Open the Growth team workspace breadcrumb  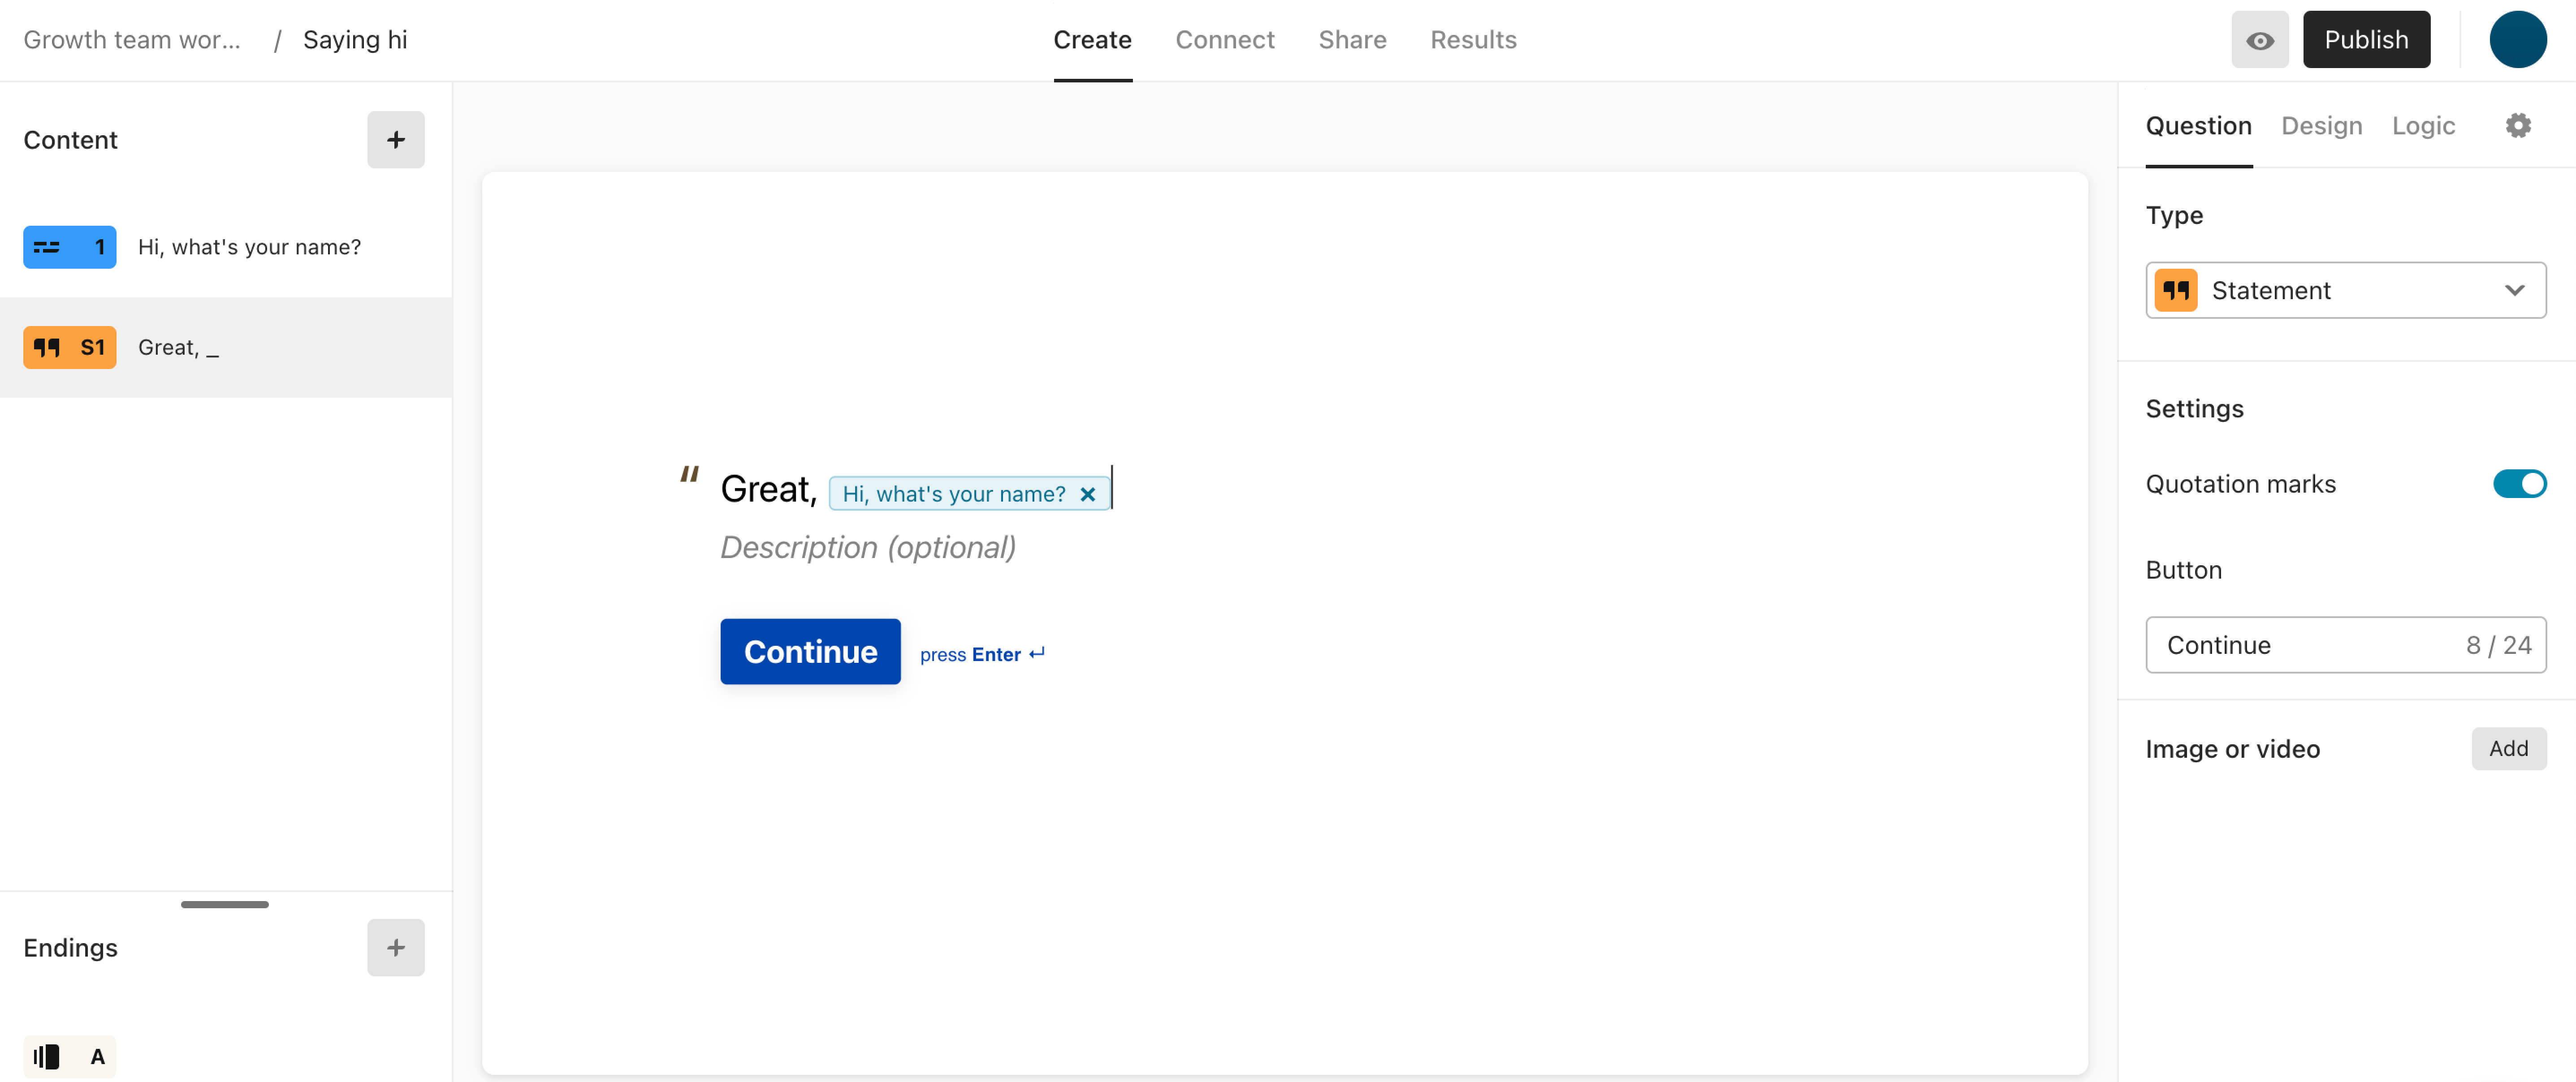pyautogui.click(x=132, y=40)
